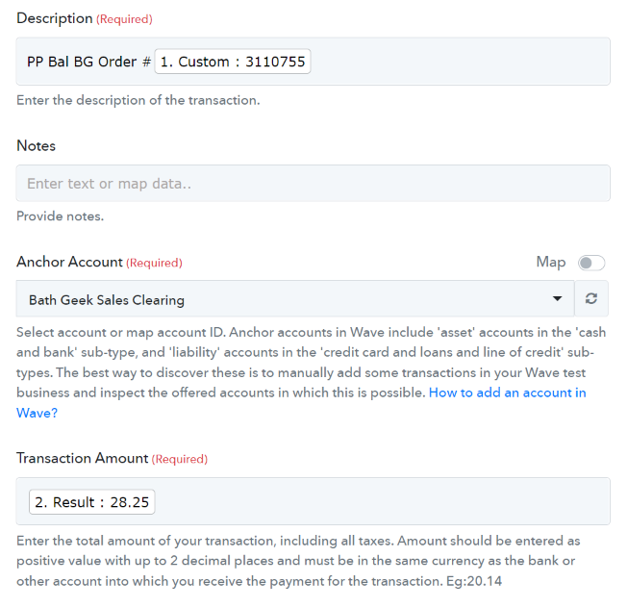Select the Result 28.25 mapped tag
Image resolution: width=627 pixels, height=608 pixels.
(92, 501)
